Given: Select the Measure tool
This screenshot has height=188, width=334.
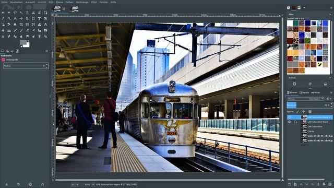Looking at the screenshot, I should [15, 19].
